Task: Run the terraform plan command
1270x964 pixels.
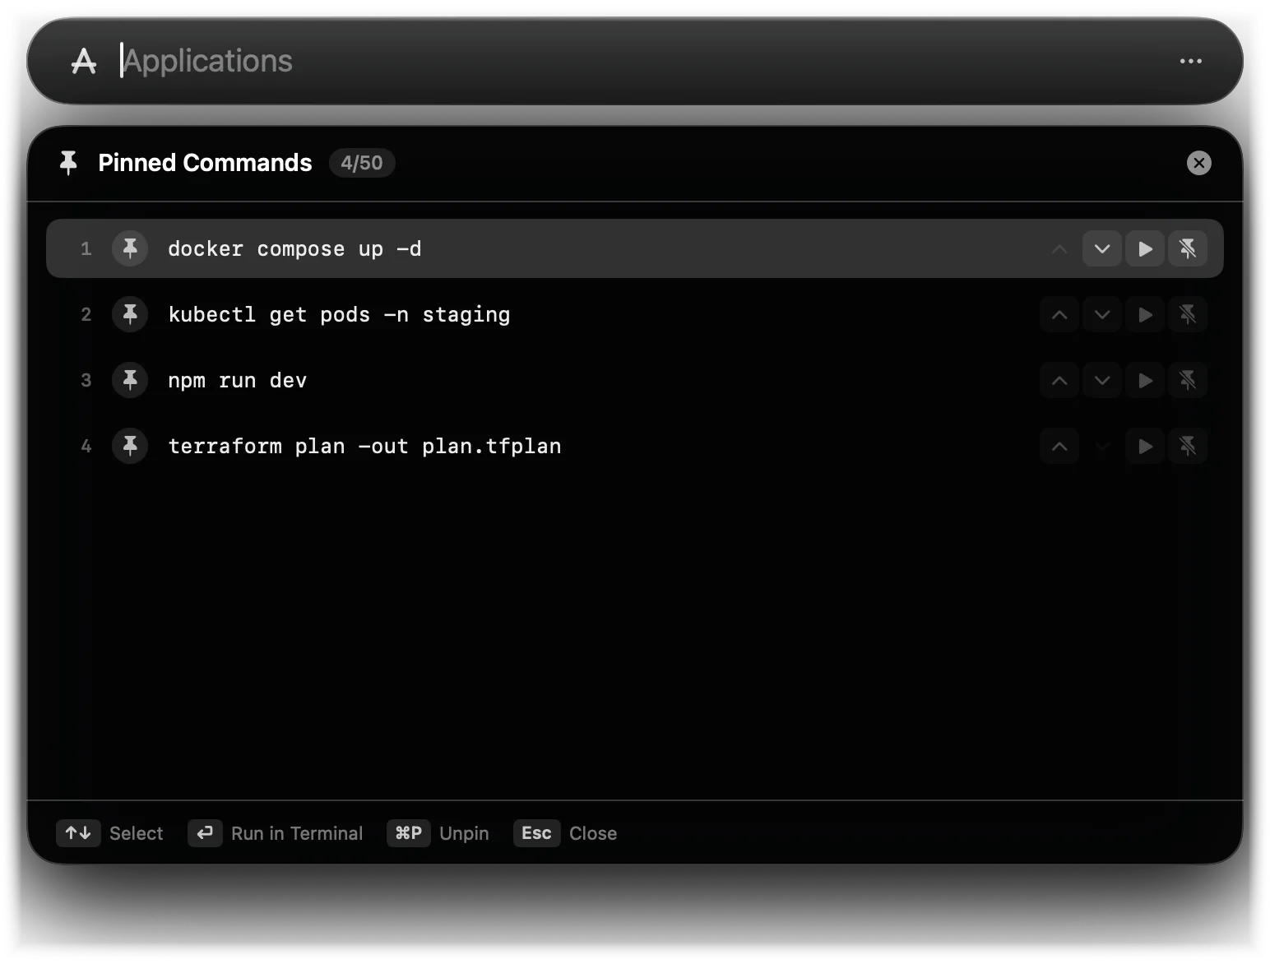Action: [1145, 446]
